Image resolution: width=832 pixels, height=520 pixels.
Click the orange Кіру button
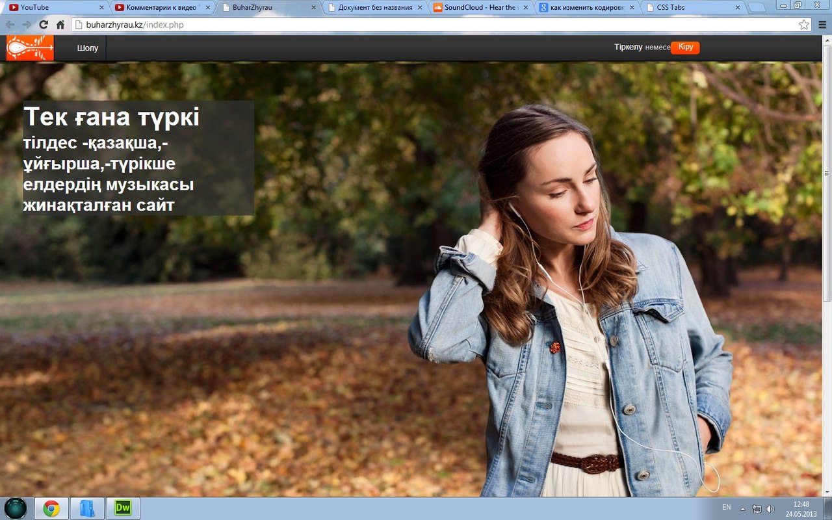[x=685, y=47]
